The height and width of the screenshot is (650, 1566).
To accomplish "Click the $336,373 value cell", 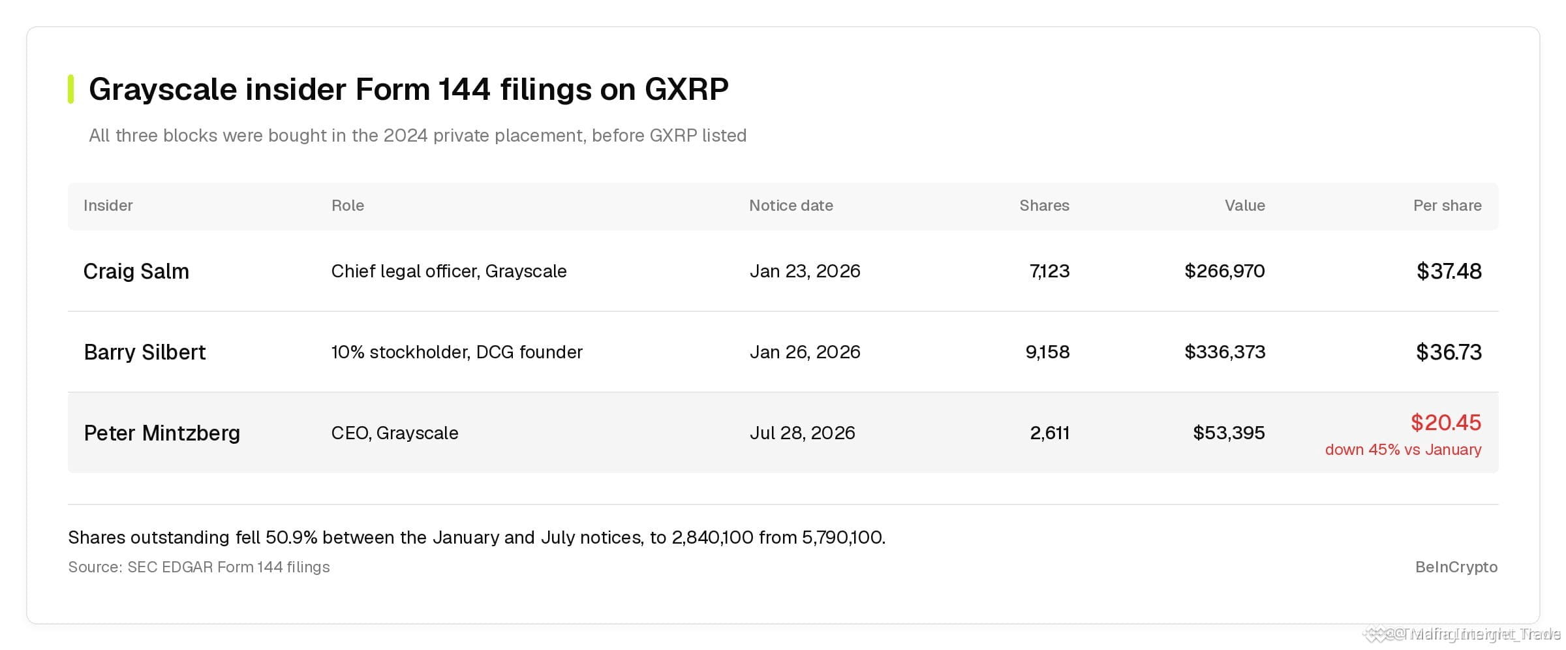I will tap(1225, 352).
